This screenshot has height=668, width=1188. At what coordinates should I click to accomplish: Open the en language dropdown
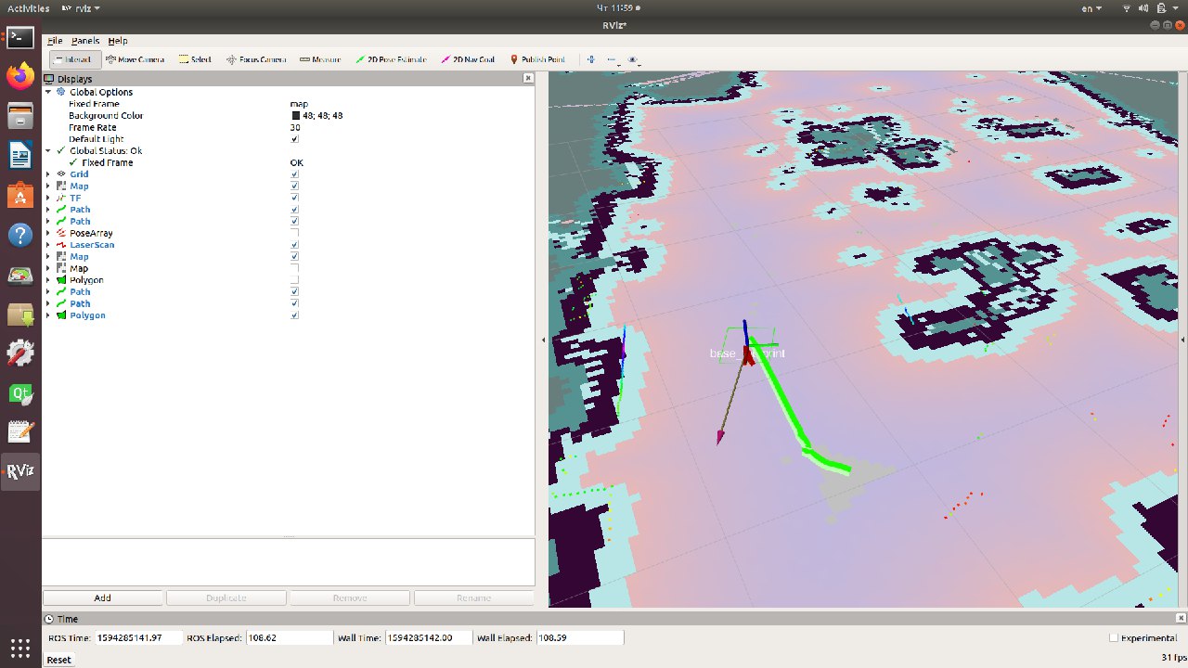tap(1093, 7)
